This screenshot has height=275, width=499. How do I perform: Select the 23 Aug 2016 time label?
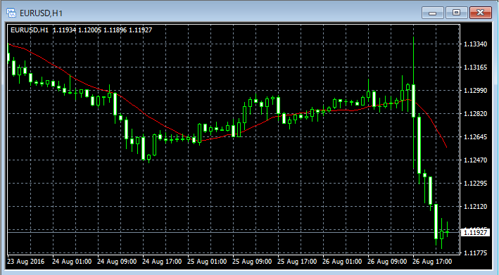coord(26,262)
